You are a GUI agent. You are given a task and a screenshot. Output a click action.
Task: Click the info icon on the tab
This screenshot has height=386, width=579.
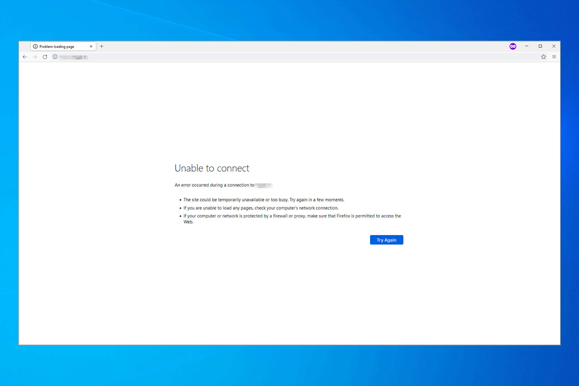[x=36, y=46]
